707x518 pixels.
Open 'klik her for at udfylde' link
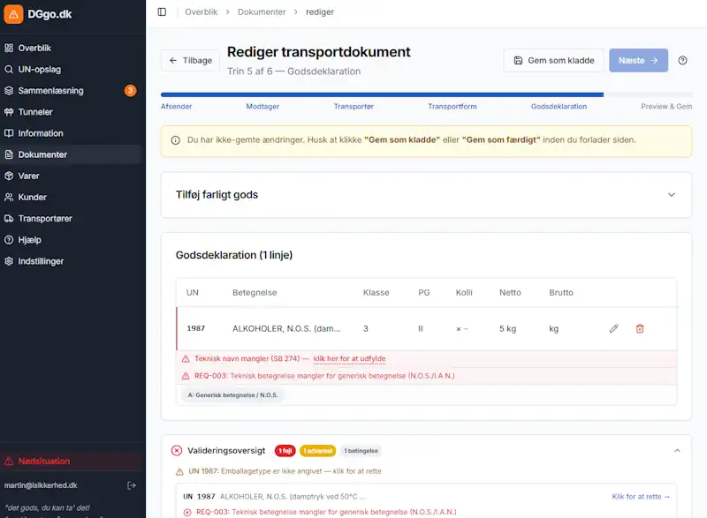tap(348, 358)
